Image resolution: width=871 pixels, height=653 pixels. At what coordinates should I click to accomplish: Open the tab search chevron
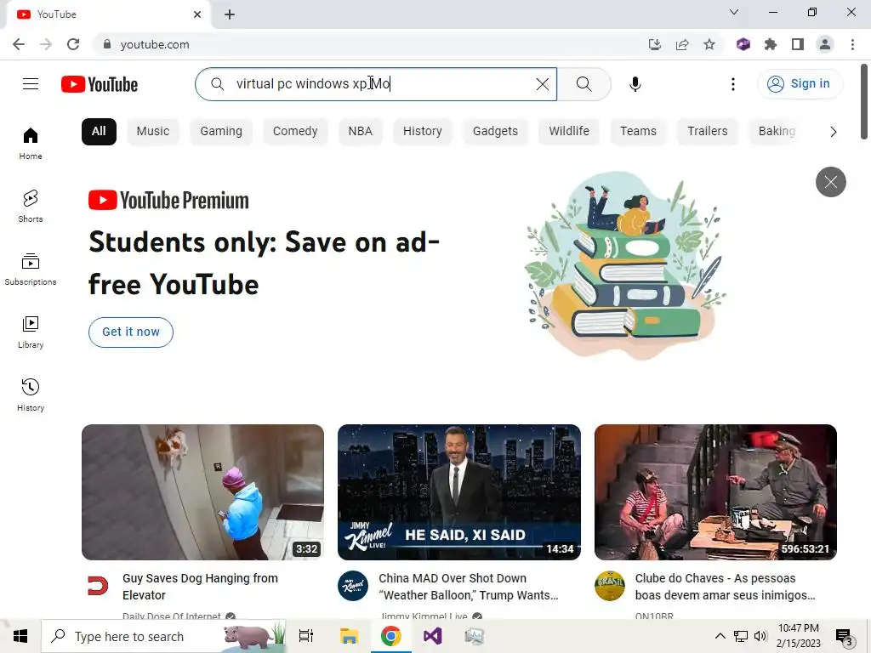734,12
